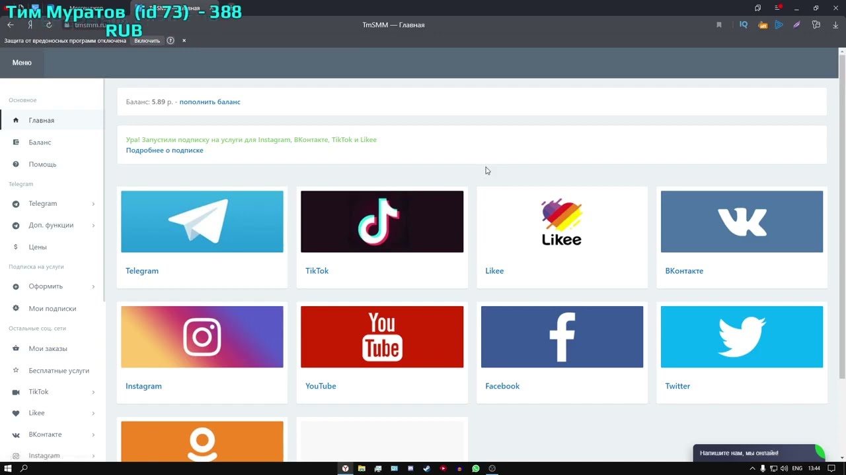Click the volume speaker icon in tray

pyautogui.click(x=785, y=468)
